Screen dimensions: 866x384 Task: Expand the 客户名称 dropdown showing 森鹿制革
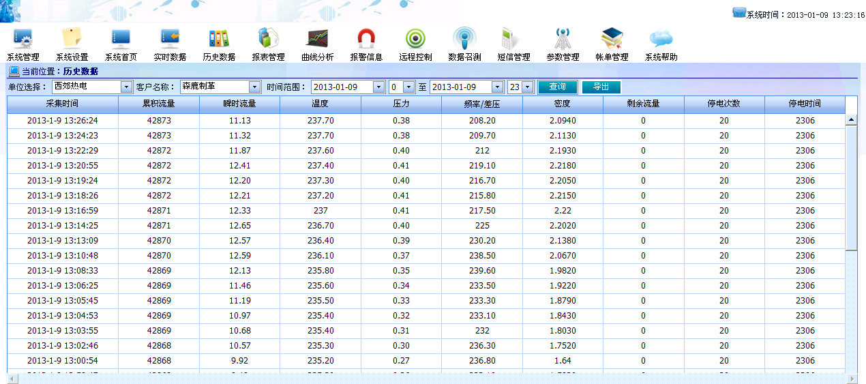click(x=255, y=87)
